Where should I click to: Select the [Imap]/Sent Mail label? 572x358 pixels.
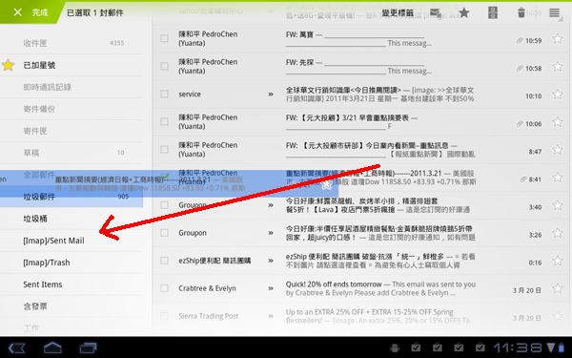click(71, 241)
